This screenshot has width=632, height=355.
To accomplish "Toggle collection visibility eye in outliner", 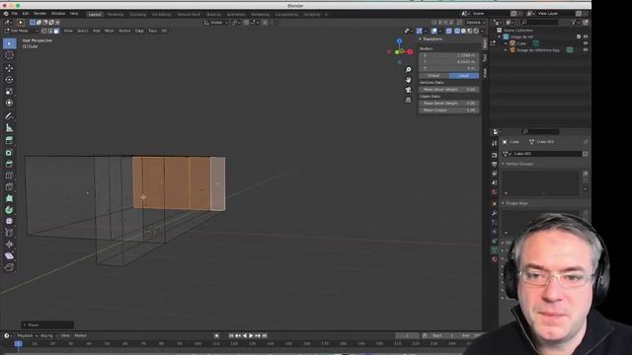I will coord(586,36).
